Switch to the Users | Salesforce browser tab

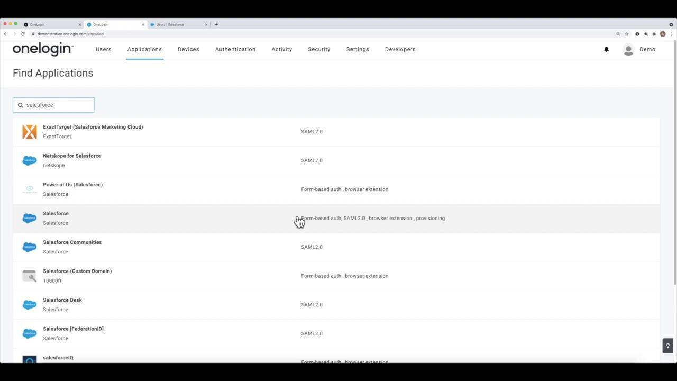(x=175, y=24)
